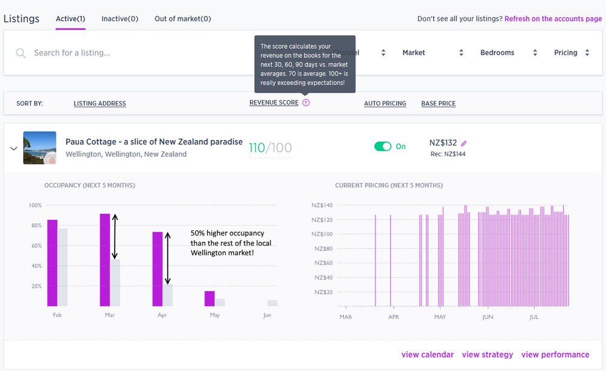The image size is (606, 371).
Task: Click Refresh on the accounts page link
Action: pos(553,19)
